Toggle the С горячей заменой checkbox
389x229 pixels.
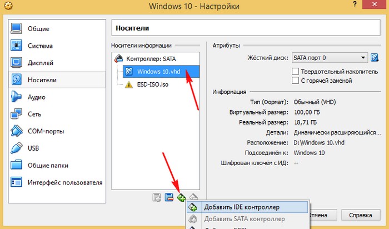(x=296, y=81)
